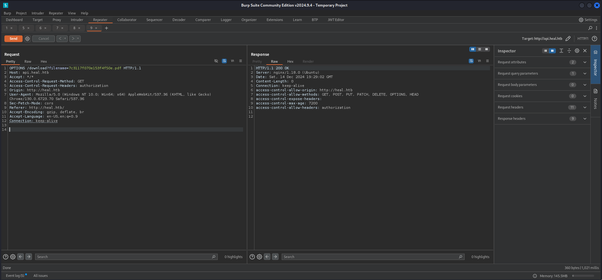Add a new Repeater tab with plus
Screen dimensions: 602x280
106,28
